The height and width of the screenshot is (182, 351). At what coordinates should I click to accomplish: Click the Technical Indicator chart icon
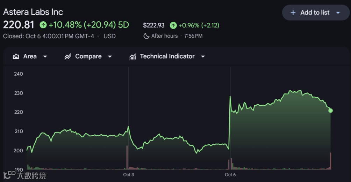tap(132, 56)
